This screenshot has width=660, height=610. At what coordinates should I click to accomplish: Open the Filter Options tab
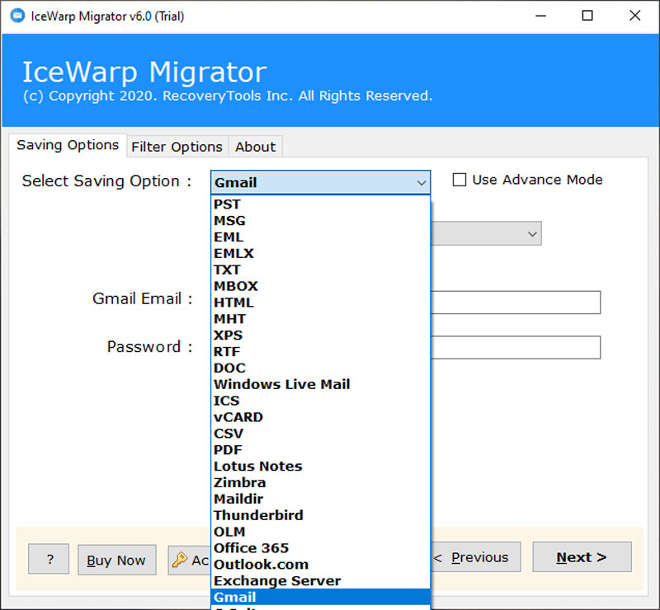[x=177, y=147]
